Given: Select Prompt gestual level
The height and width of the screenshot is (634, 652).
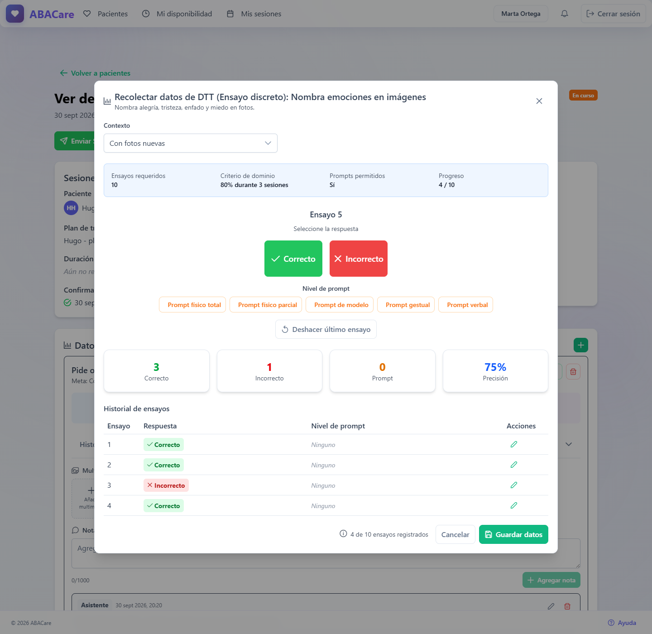Looking at the screenshot, I should (x=406, y=305).
